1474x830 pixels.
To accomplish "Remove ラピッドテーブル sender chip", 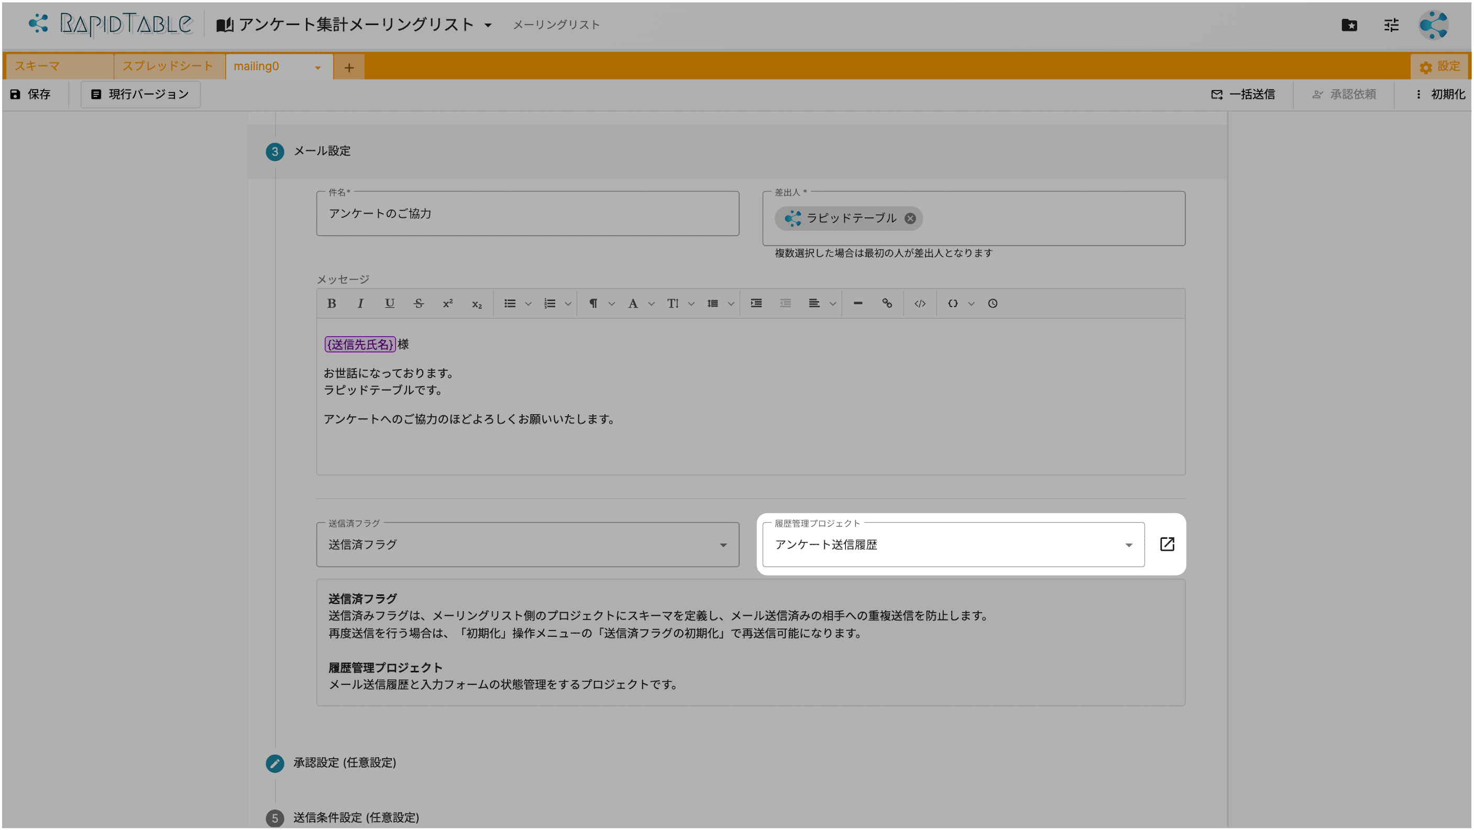I will pyautogui.click(x=910, y=218).
